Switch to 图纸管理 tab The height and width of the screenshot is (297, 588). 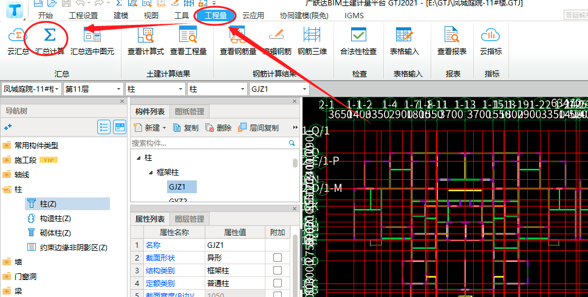point(190,111)
